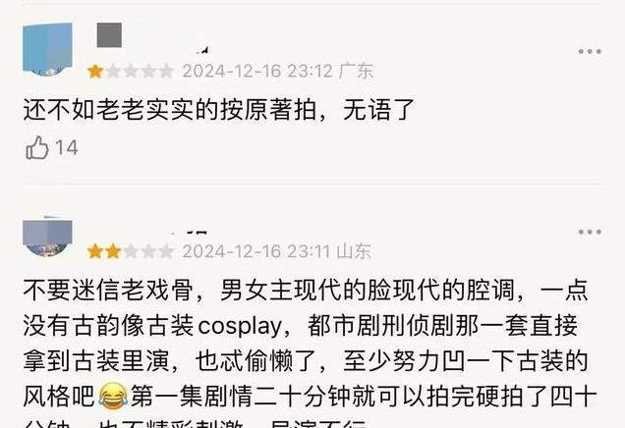625x428 pixels.
Task: Select the gray badge beside first username
Action: click(x=109, y=35)
